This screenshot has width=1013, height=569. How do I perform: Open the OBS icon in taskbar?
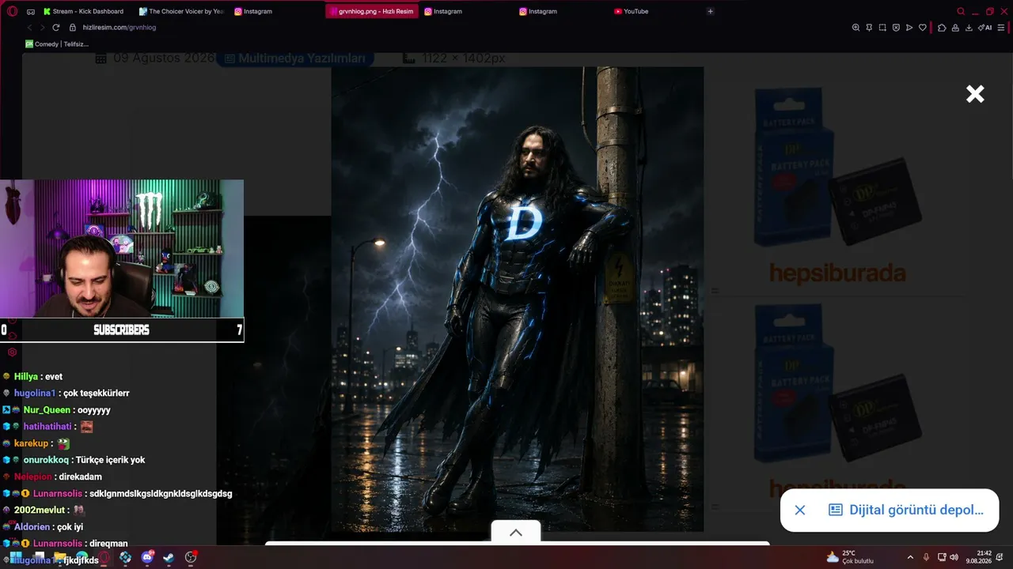click(x=190, y=557)
